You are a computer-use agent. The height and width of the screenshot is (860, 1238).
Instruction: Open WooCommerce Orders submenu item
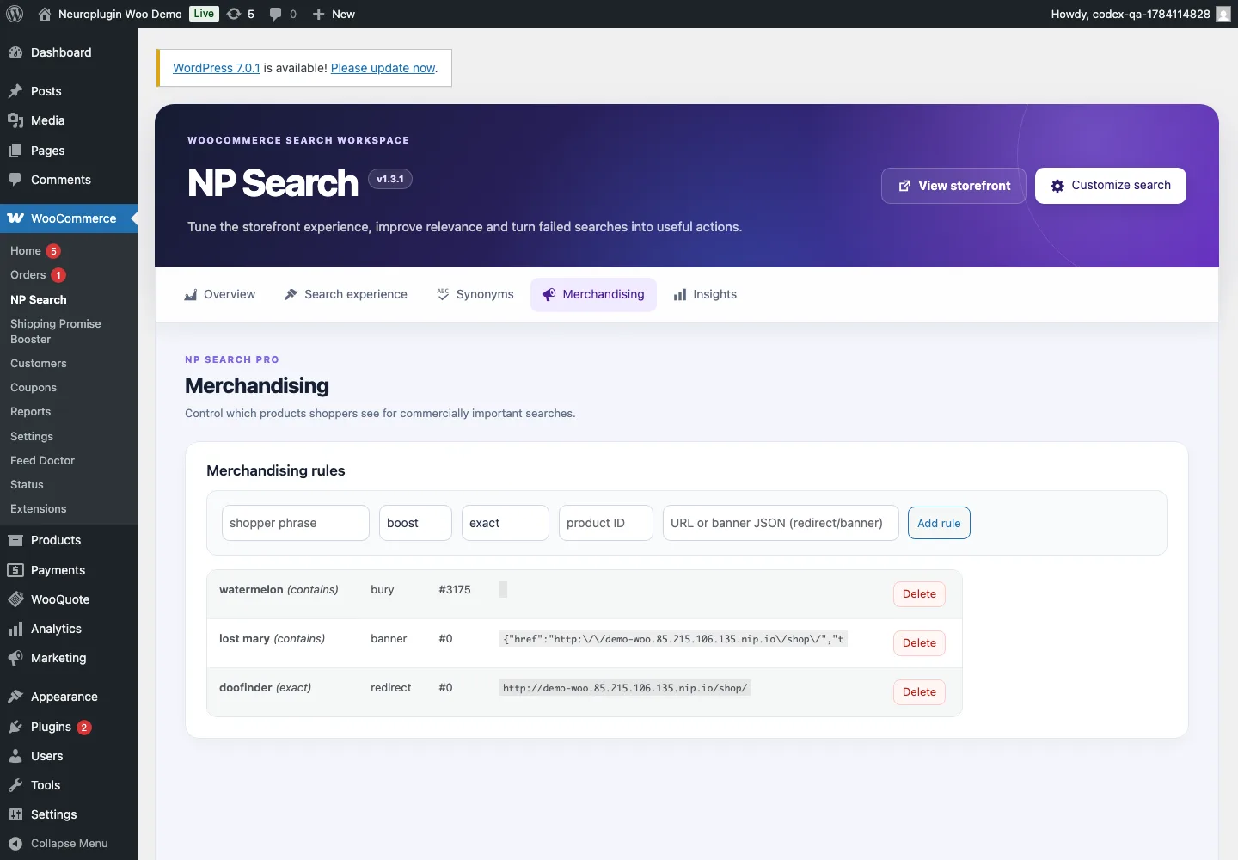coord(28,275)
